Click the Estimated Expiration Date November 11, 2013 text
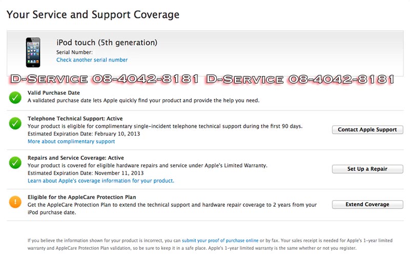Viewport: 410px width, 259px height. 85,173
